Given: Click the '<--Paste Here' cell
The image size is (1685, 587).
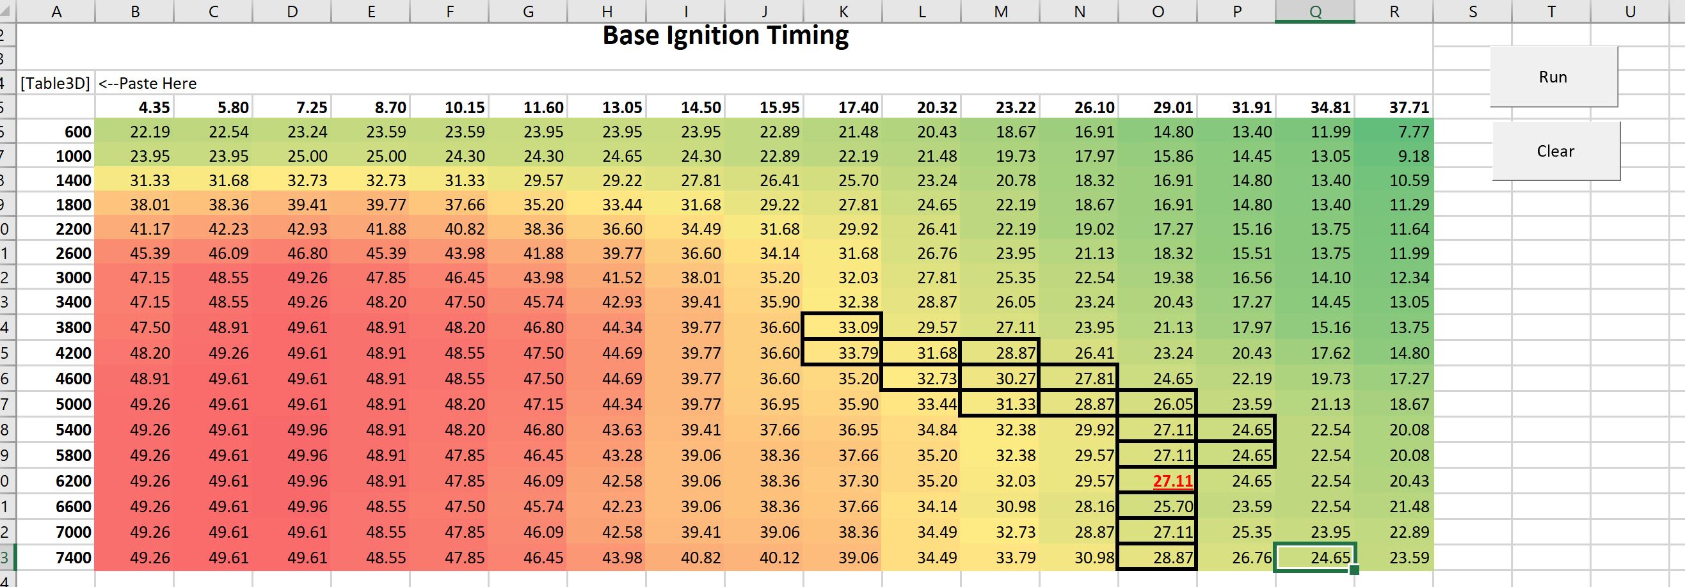Looking at the screenshot, I should [148, 83].
